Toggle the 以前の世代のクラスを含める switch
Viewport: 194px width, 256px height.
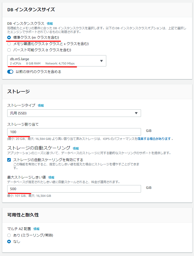(x=10, y=72)
